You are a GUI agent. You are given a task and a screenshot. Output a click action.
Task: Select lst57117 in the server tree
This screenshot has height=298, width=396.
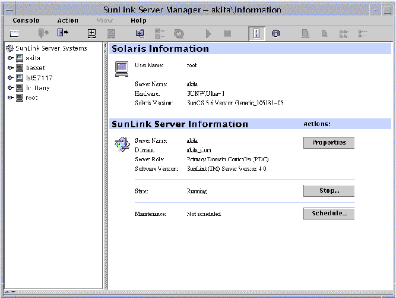(x=39, y=78)
